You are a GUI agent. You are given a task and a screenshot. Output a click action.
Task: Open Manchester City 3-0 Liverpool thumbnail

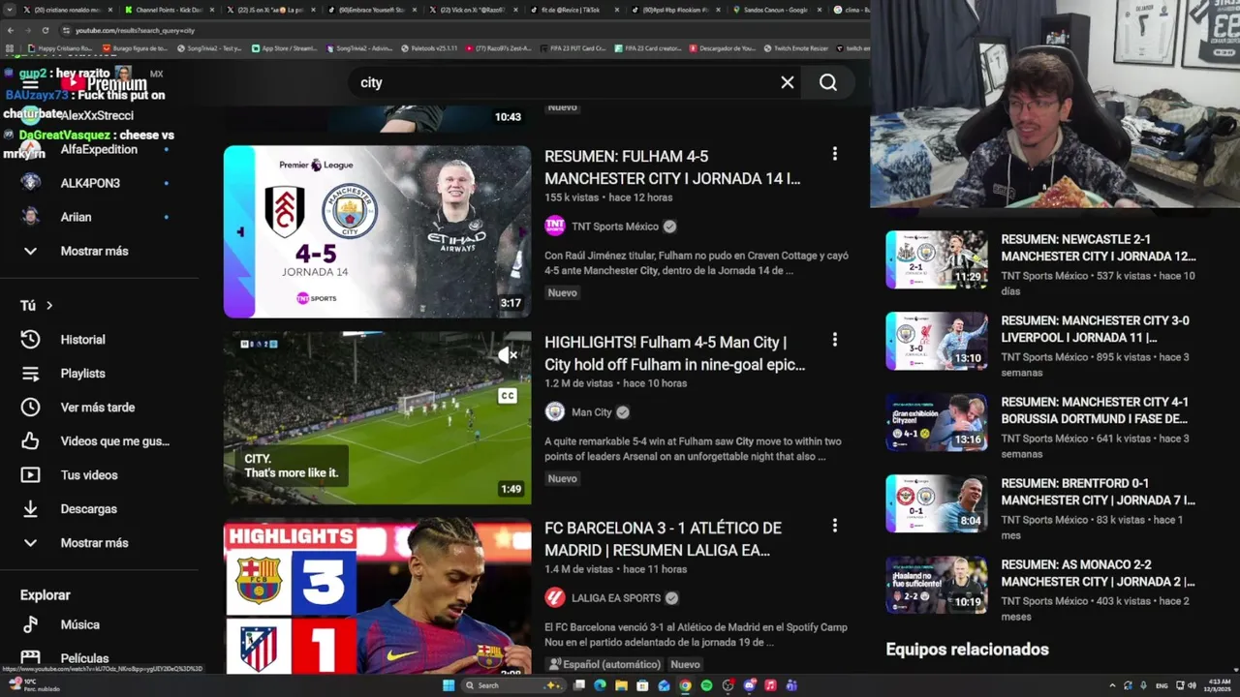pos(937,341)
